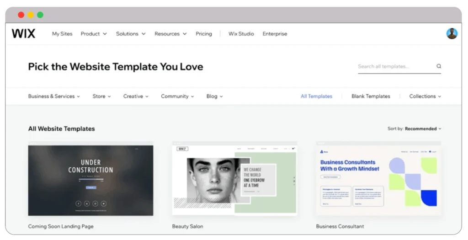
Task: Click the green maximize window dot
Action: 40,15
